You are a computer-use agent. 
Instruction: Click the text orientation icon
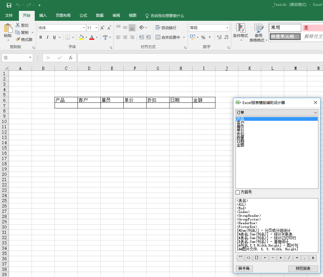(142, 27)
